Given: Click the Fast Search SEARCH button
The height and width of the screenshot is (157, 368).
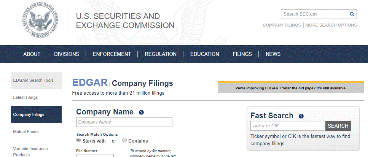Looking at the screenshot, I should 338,126.
